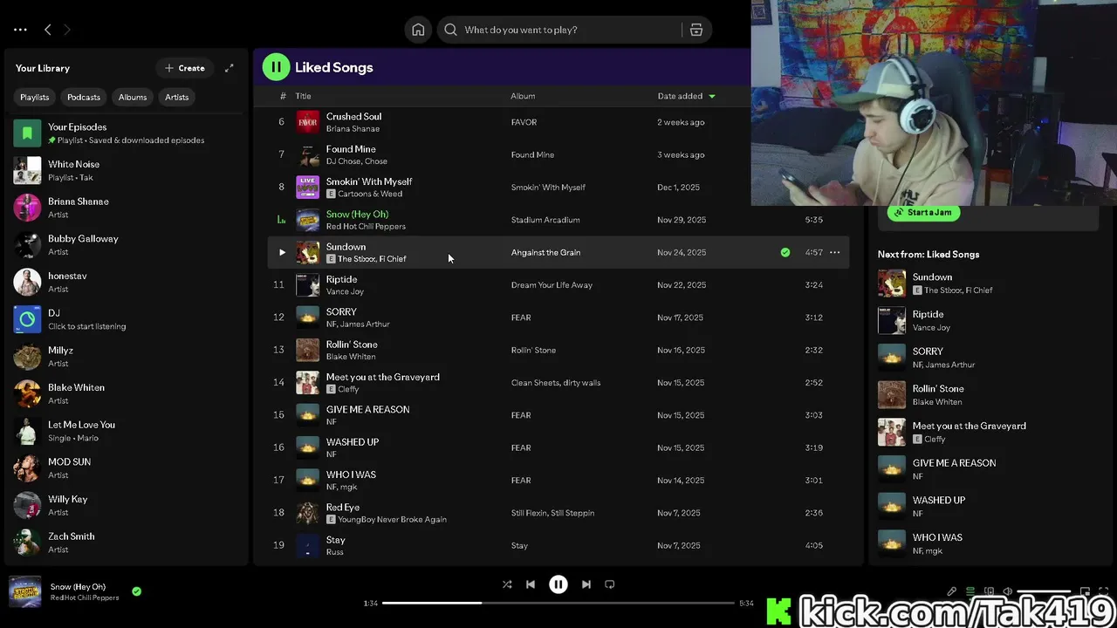Open the Let Me Love You single

point(127,431)
